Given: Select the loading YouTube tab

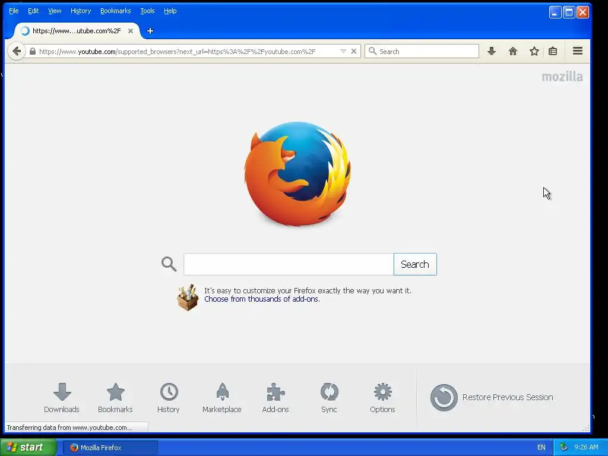Looking at the screenshot, I should click(x=77, y=31).
